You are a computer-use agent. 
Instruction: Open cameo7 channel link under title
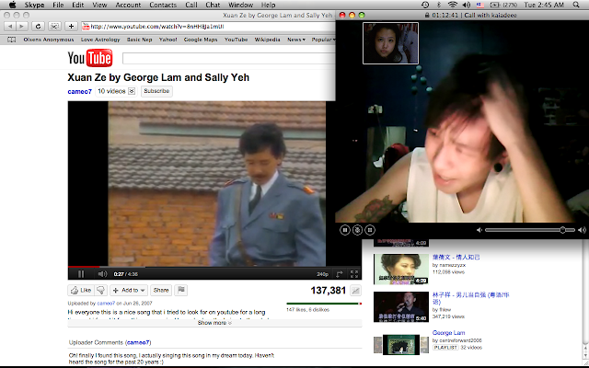click(80, 92)
